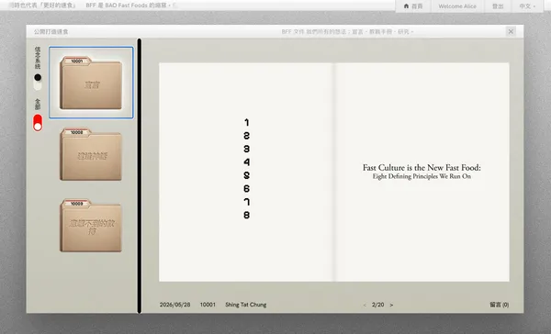Click 登出 to log out
This screenshot has height=334, width=551.
(498, 6)
